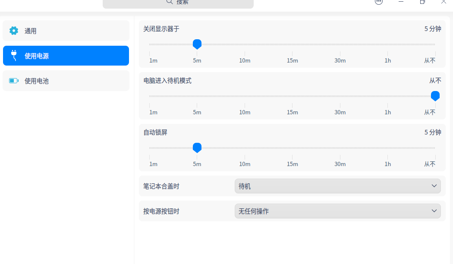Click the 自动锁屏 slider handle
The image size is (453, 264).
[197, 148]
